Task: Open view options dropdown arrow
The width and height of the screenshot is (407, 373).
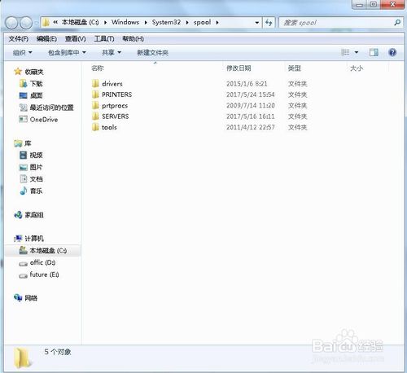Action: (357, 52)
